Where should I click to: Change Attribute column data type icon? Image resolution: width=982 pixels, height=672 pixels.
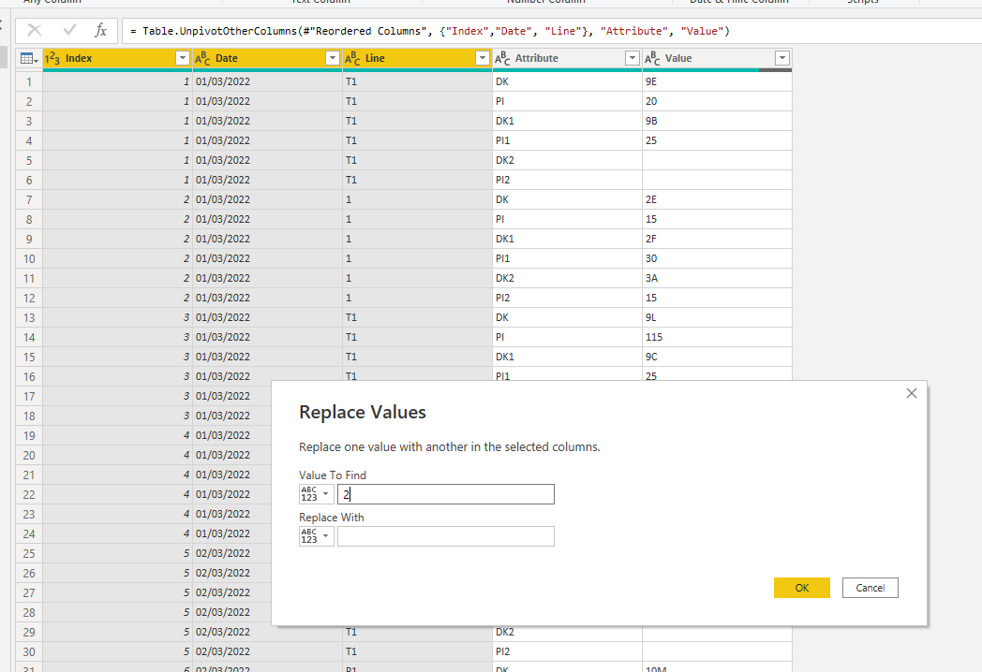point(502,58)
